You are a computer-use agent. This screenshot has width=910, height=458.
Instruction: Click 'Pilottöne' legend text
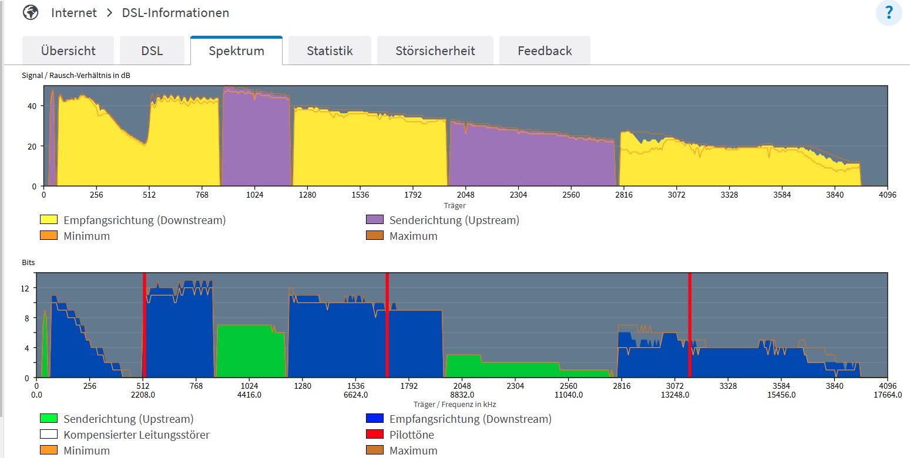point(412,435)
